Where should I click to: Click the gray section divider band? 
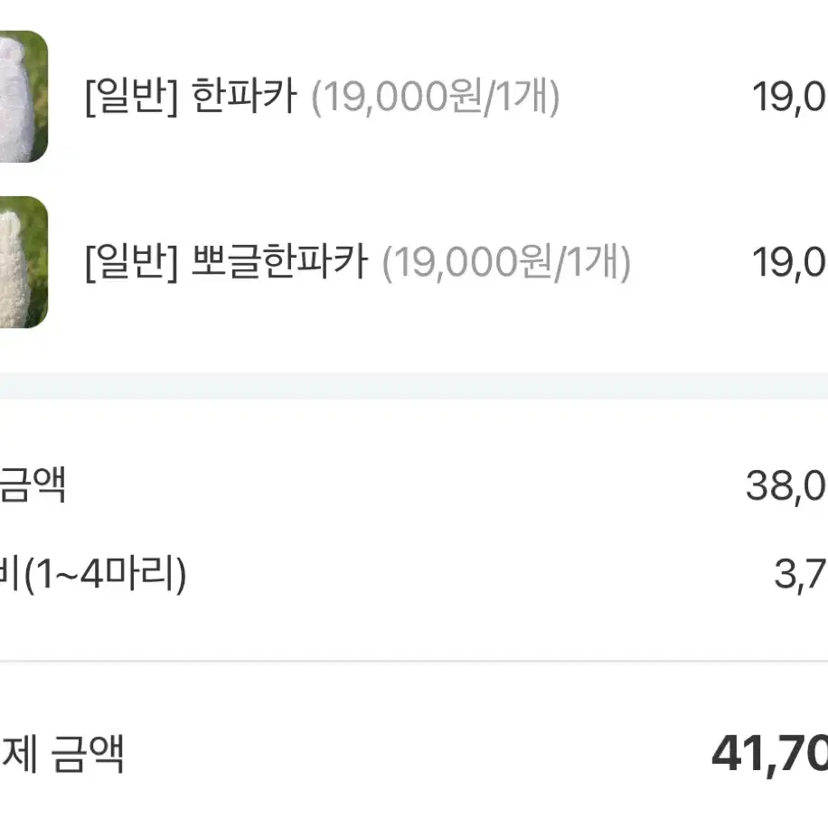click(414, 386)
